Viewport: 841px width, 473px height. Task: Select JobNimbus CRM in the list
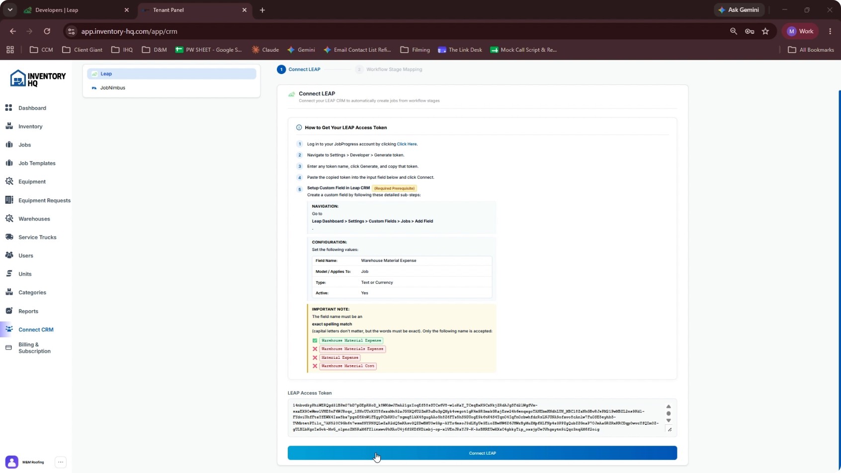171,87
